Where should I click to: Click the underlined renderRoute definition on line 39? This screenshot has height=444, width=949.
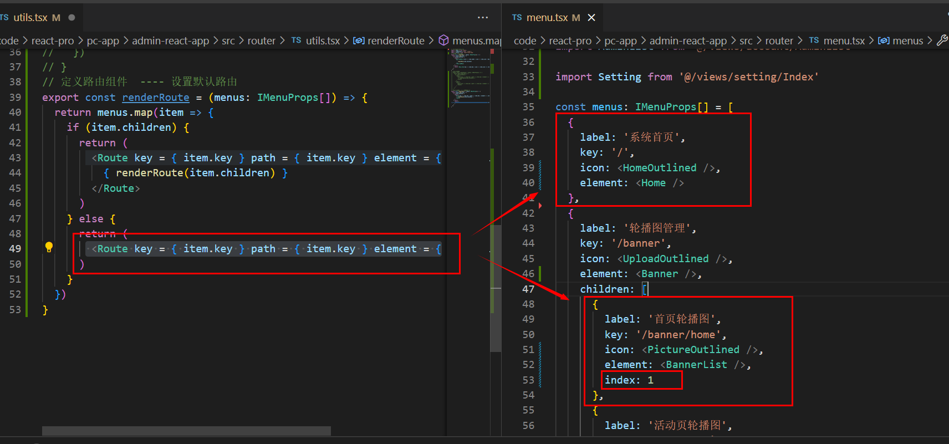[x=156, y=98]
